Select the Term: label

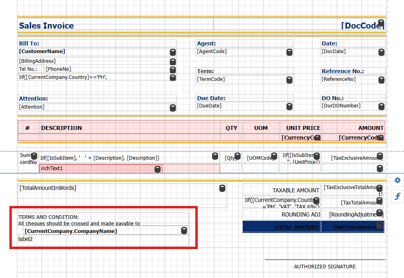tap(244, 71)
